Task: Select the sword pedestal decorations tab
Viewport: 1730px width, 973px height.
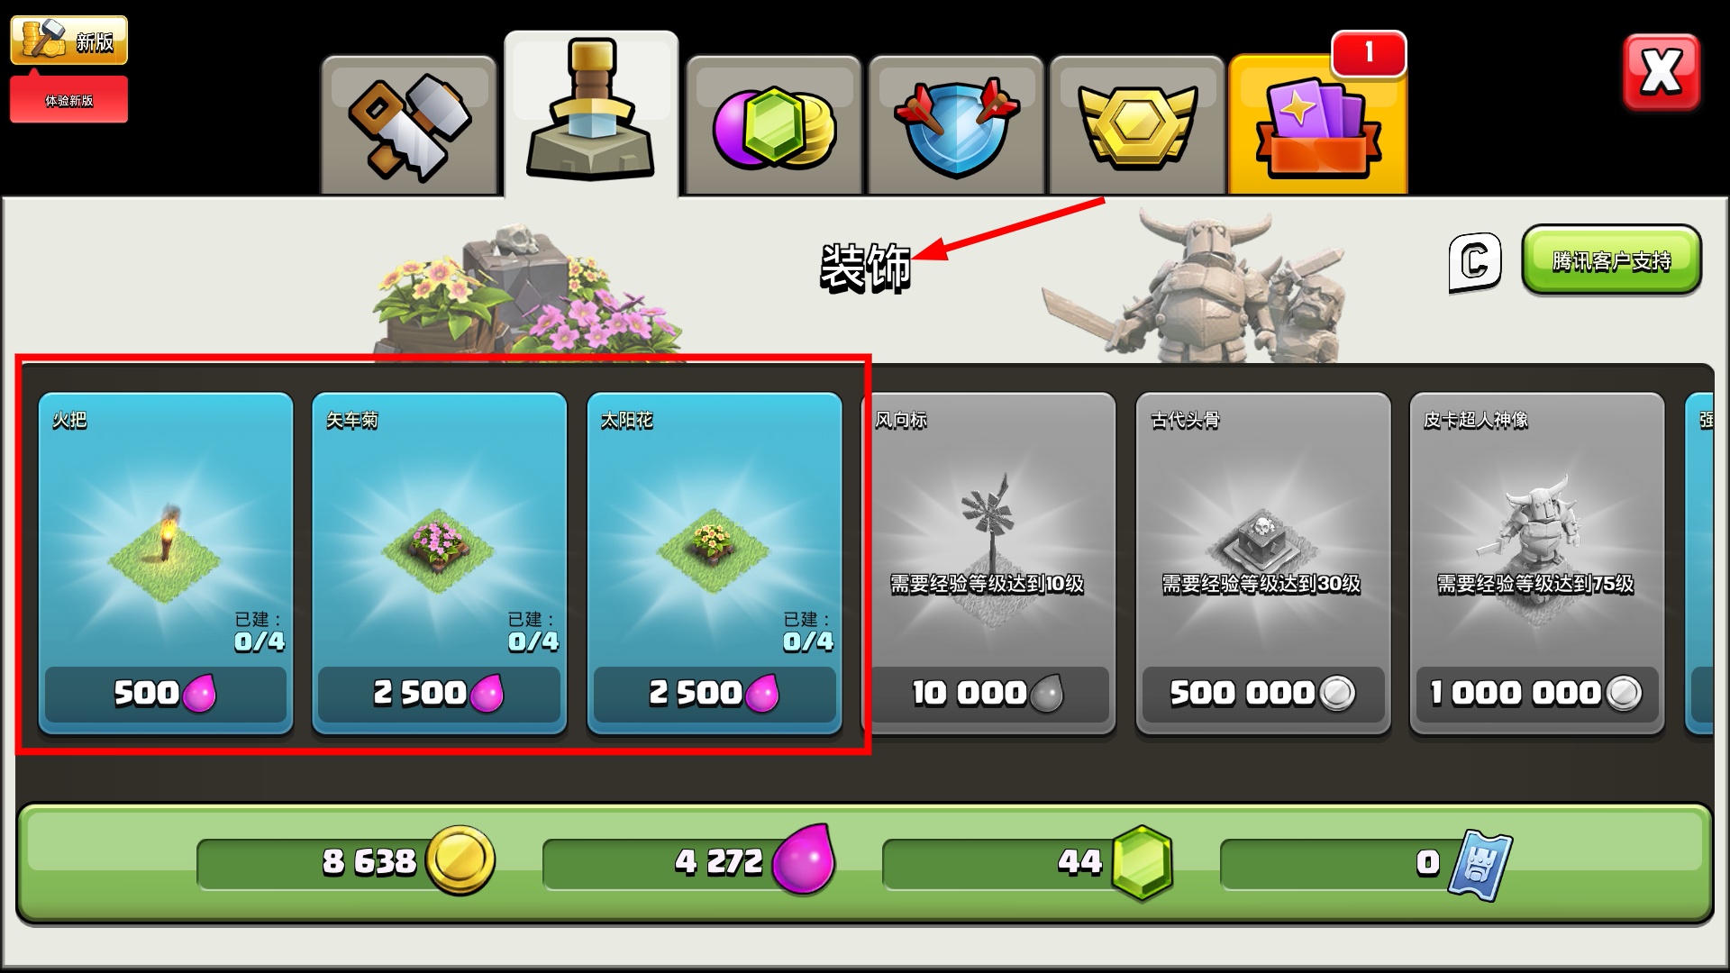Action: pos(591,114)
